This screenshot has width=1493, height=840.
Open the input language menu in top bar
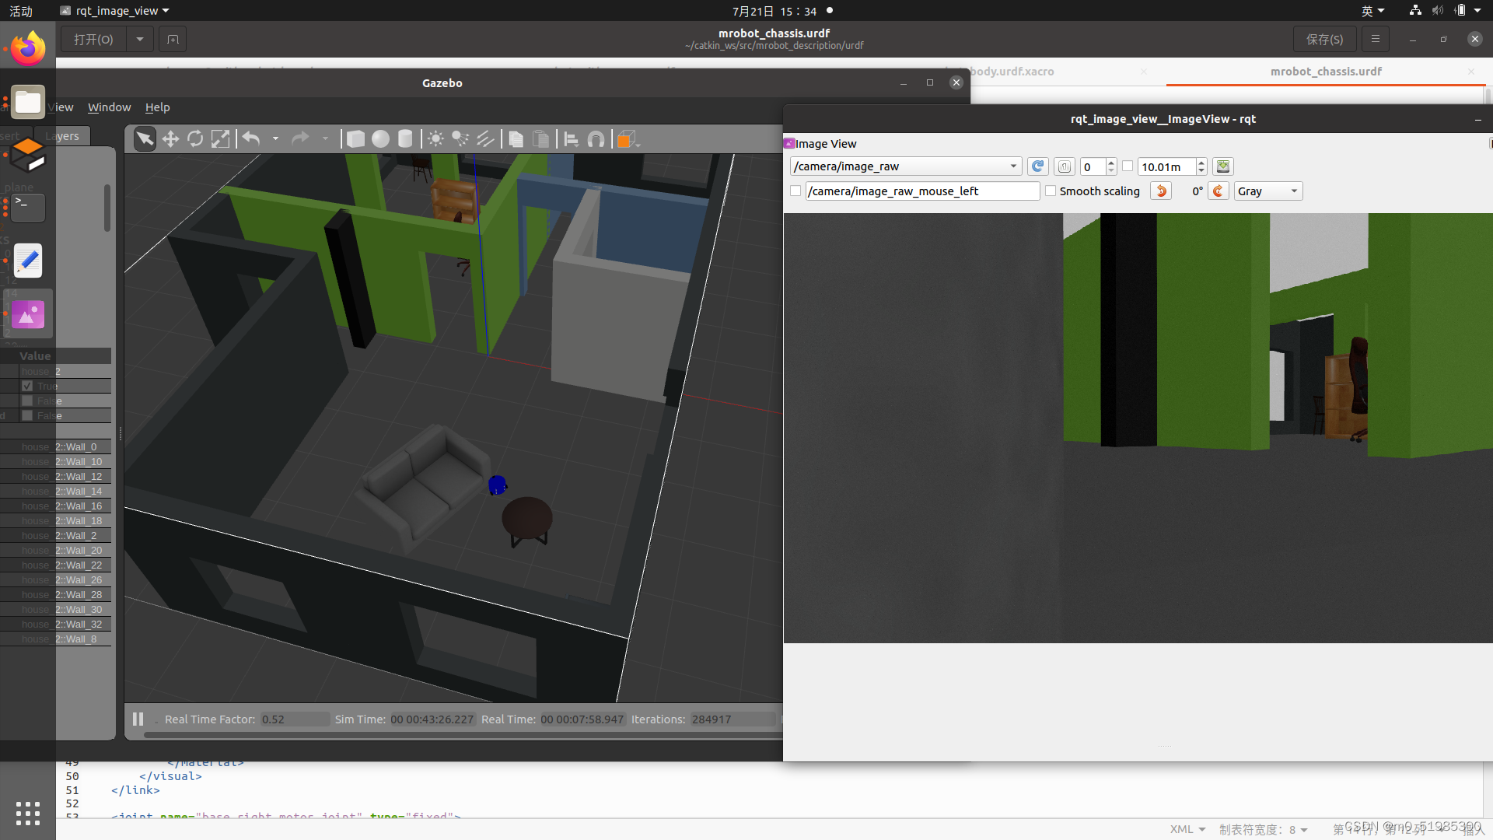coord(1372,11)
